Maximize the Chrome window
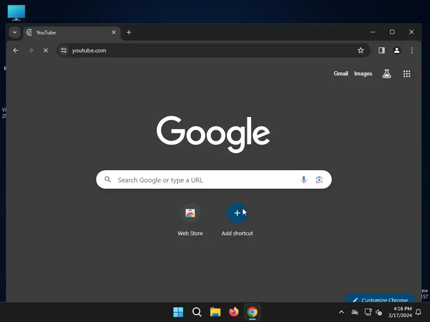 point(392,32)
